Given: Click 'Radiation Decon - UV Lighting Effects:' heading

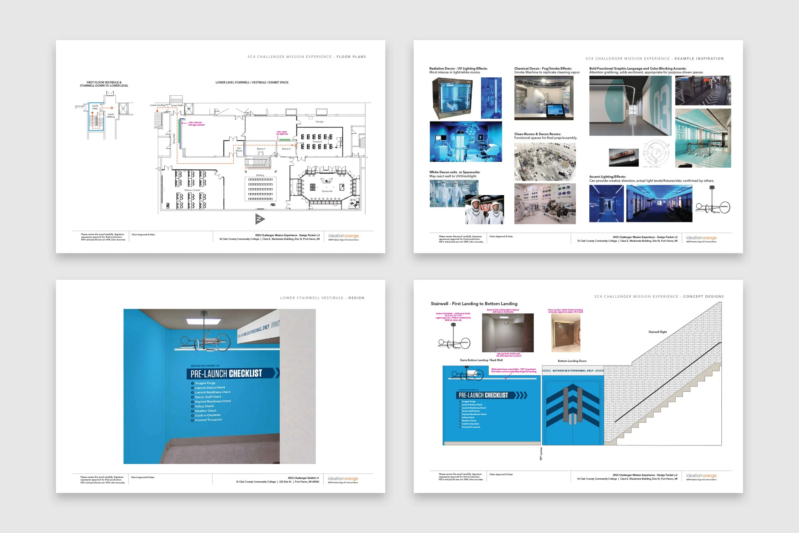Looking at the screenshot, I should (x=458, y=68).
